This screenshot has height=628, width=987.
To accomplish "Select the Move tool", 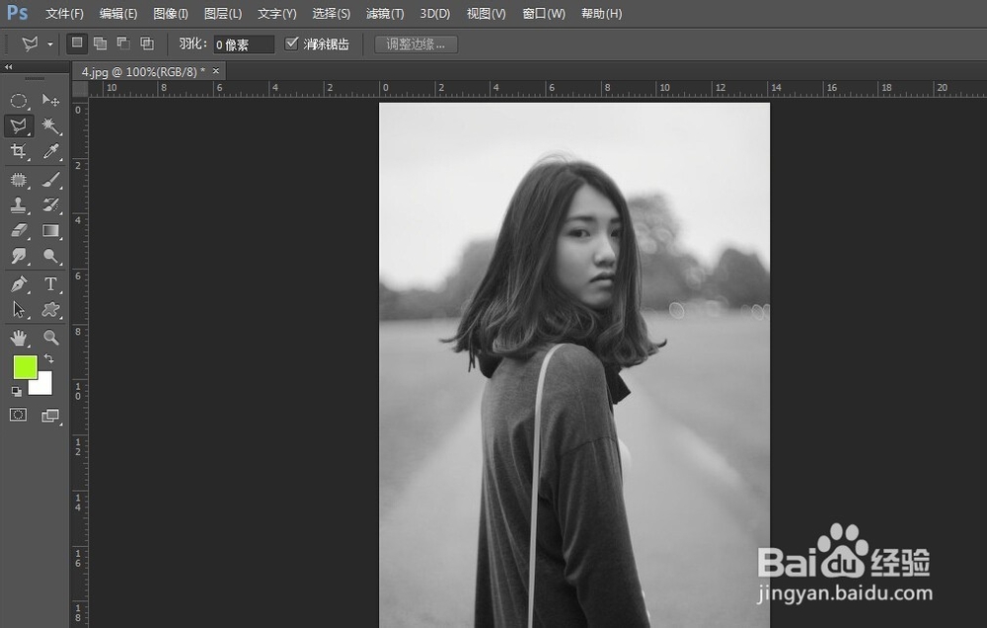I will pyautogui.click(x=50, y=100).
